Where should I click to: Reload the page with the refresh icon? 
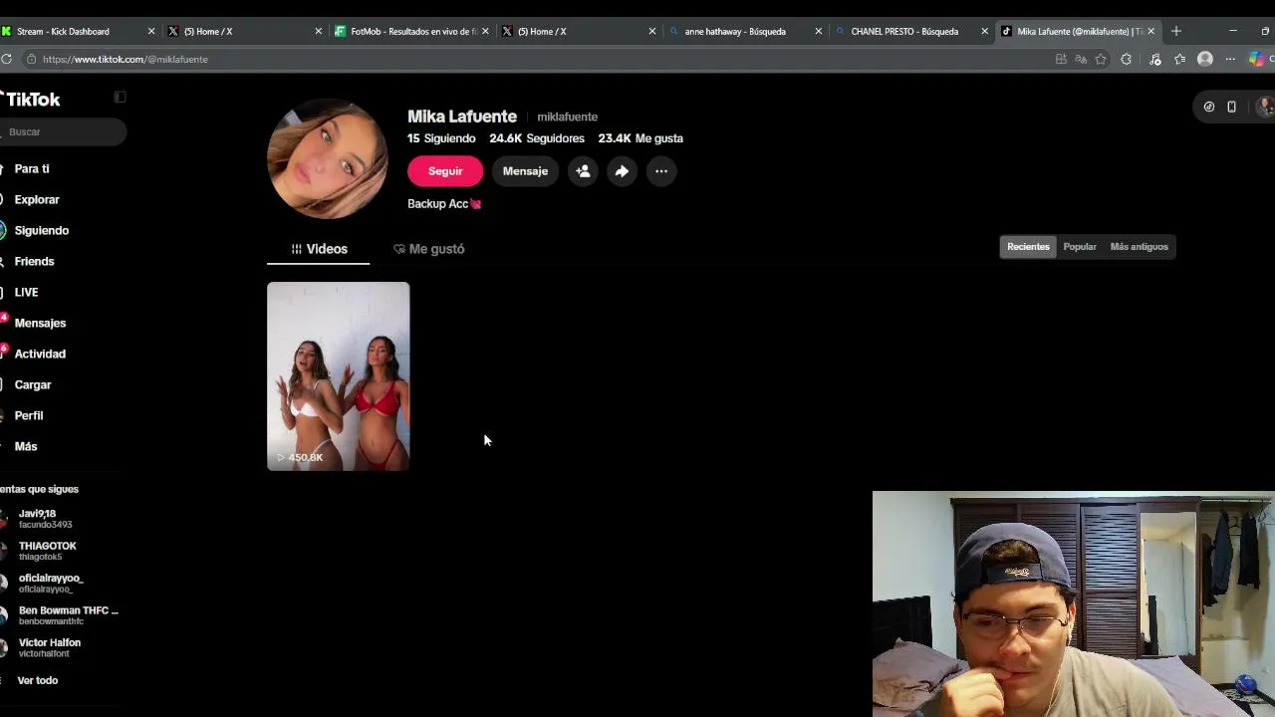coord(6,59)
